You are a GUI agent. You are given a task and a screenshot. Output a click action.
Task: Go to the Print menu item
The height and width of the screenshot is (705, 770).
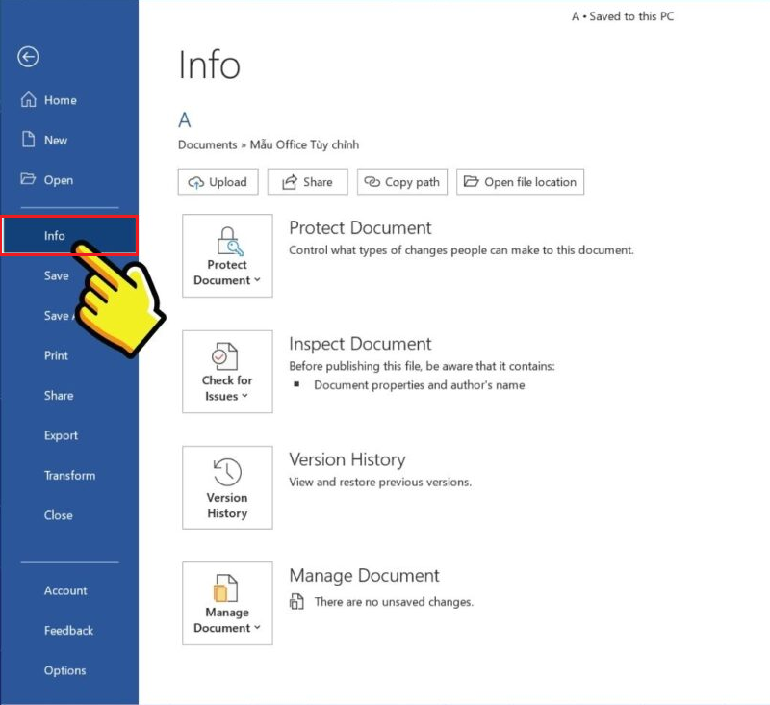(x=57, y=355)
